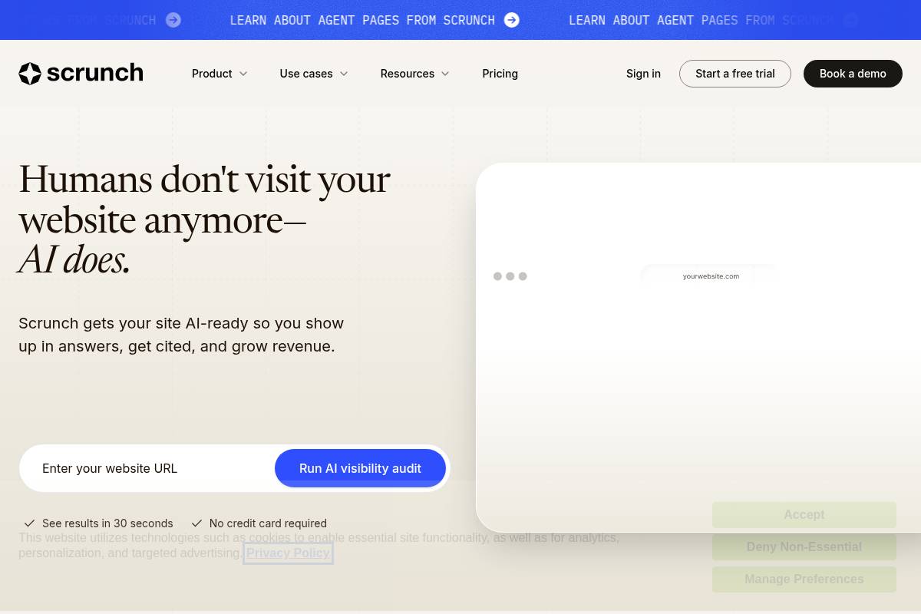Click the Sign in link
The image size is (921, 614).
pyautogui.click(x=643, y=74)
